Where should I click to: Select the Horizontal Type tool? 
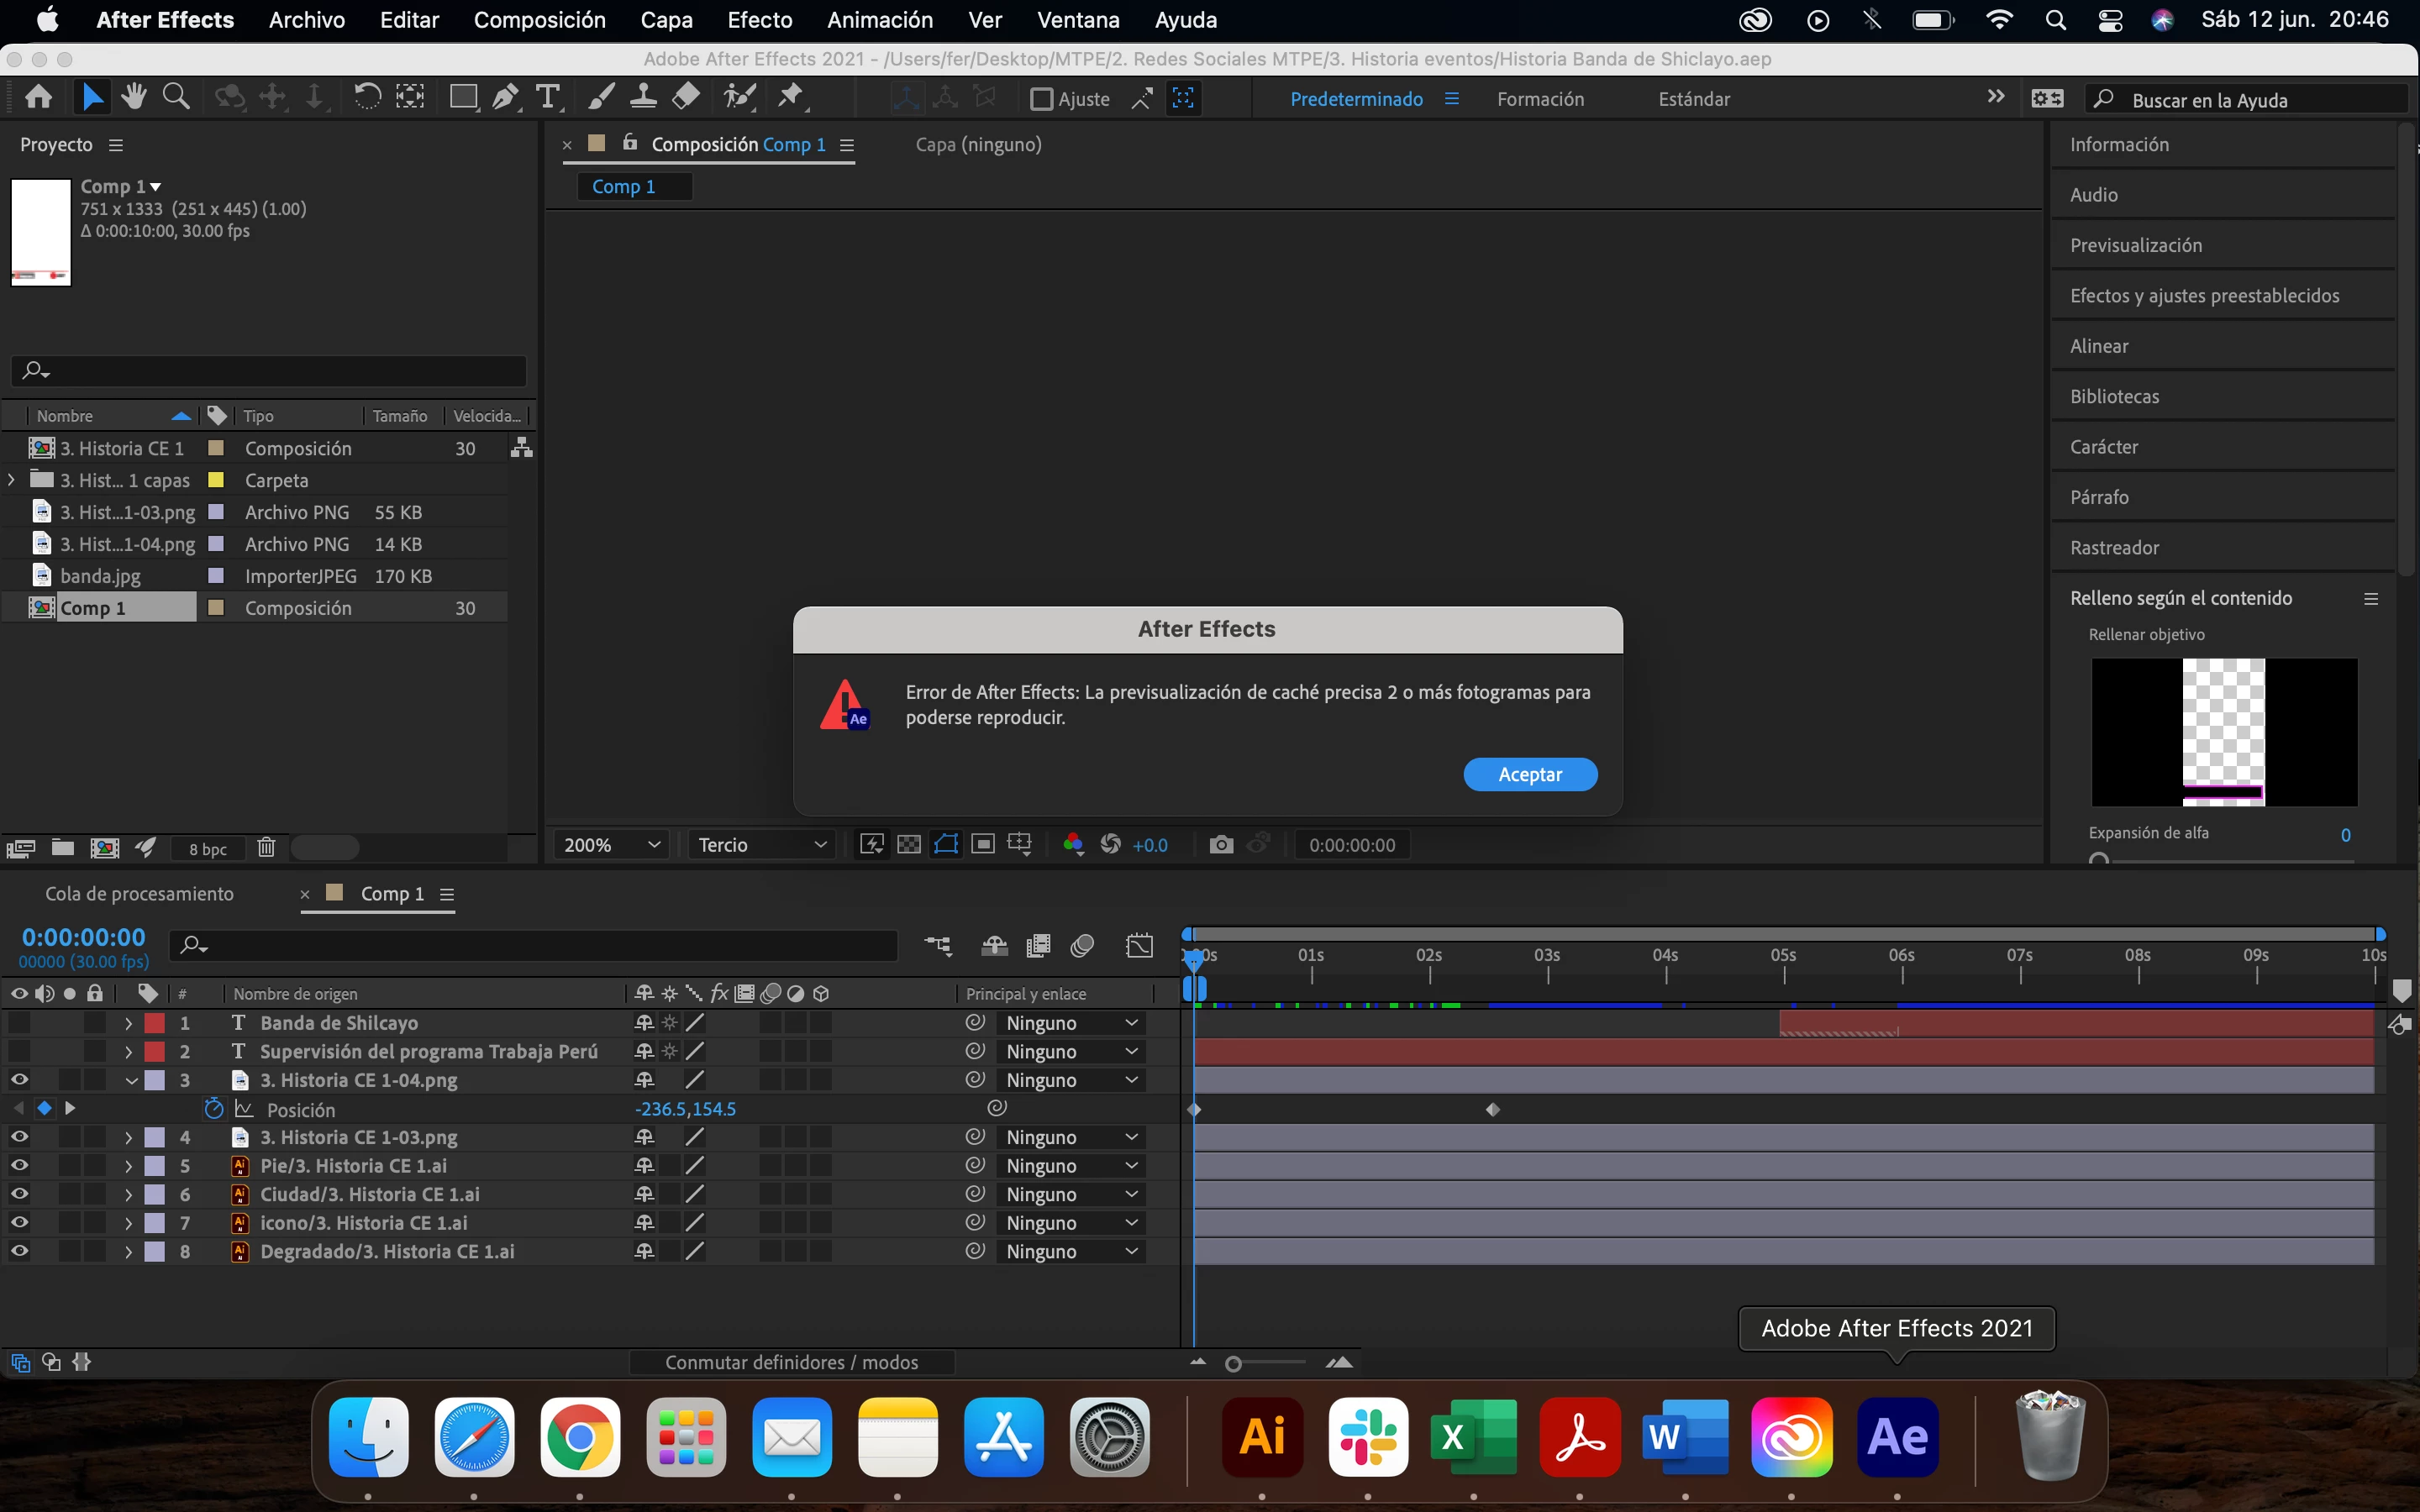tap(547, 97)
